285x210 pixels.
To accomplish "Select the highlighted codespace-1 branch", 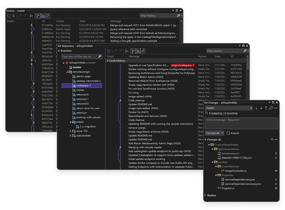I will [82, 85].
